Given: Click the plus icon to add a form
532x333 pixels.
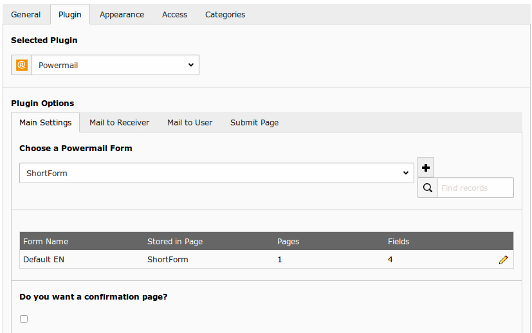Looking at the screenshot, I should (x=426, y=168).
